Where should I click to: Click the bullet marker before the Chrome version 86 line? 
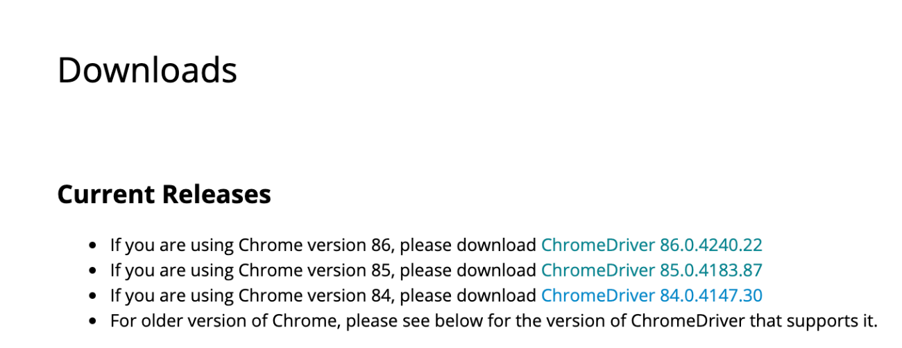point(93,245)
